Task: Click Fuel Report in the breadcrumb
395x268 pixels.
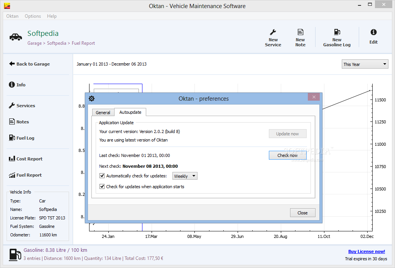Action: [83, 43]
